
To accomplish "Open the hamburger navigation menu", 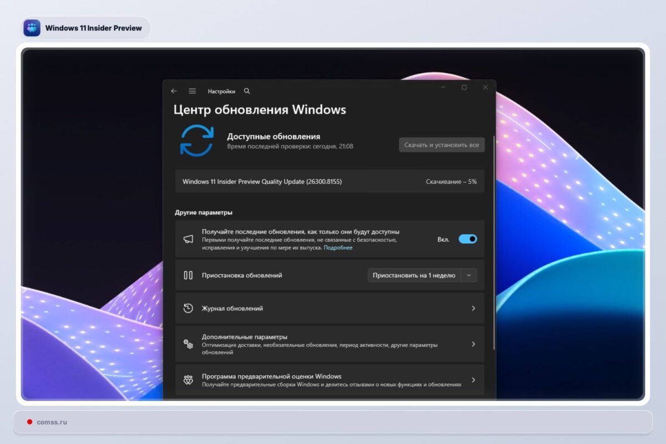I will click(x=192, y=90).
